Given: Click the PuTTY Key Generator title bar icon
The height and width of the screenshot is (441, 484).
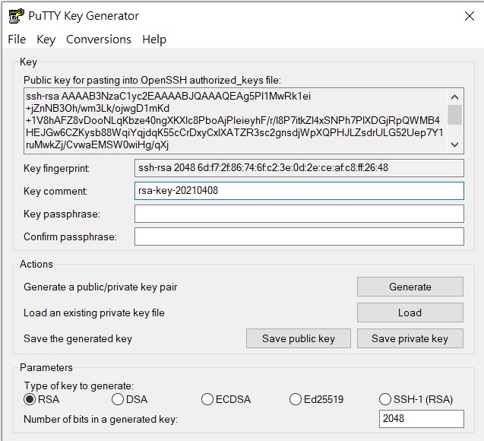Looking at the screenshot, I should (x=16, y=16).
